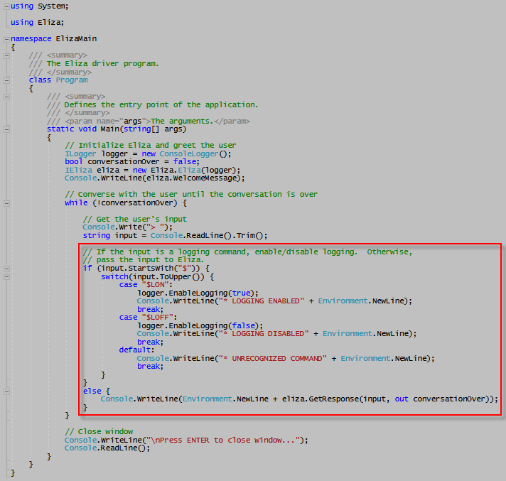The width and height of the screenshot is (506, 481).
Task: Click 'The Eliza driver program.' comment
Action: tap(102, 63)
